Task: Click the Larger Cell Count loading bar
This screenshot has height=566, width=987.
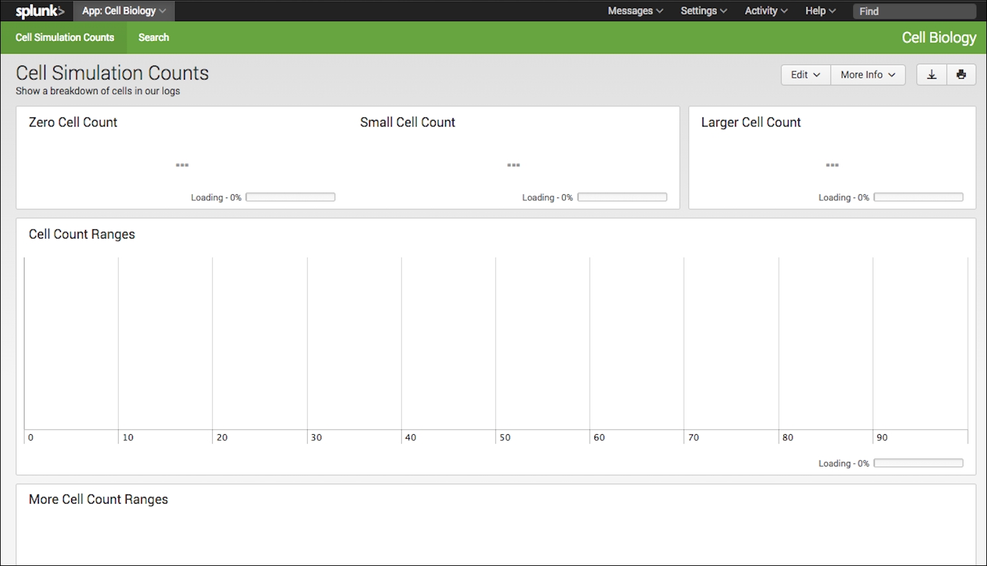Action: pos(918,198)
